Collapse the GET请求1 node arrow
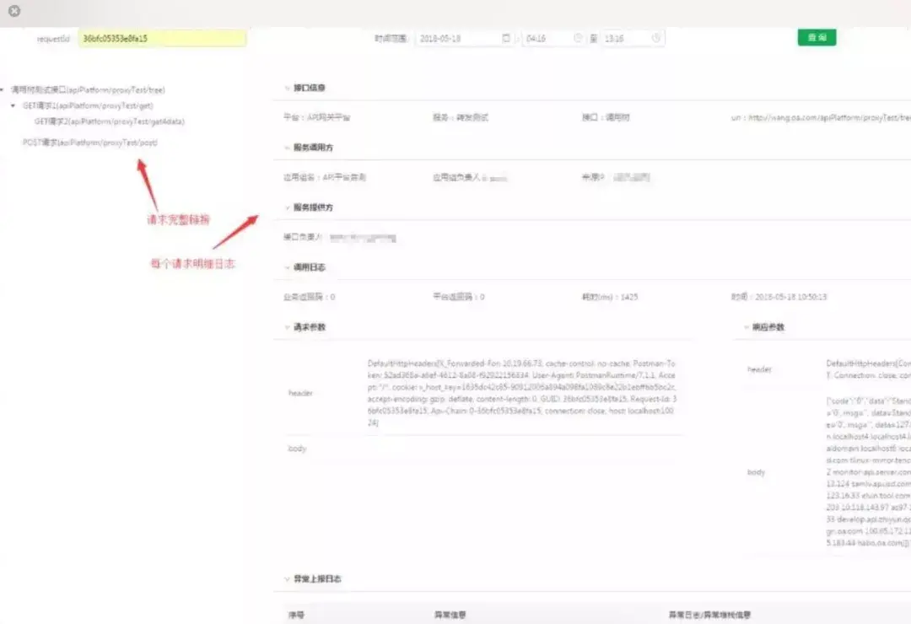911x624 pixels. click(13, 105)
